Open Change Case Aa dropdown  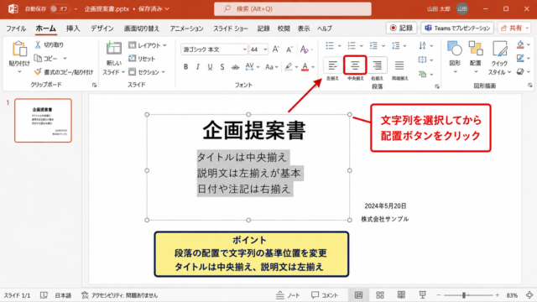(272, 67)
